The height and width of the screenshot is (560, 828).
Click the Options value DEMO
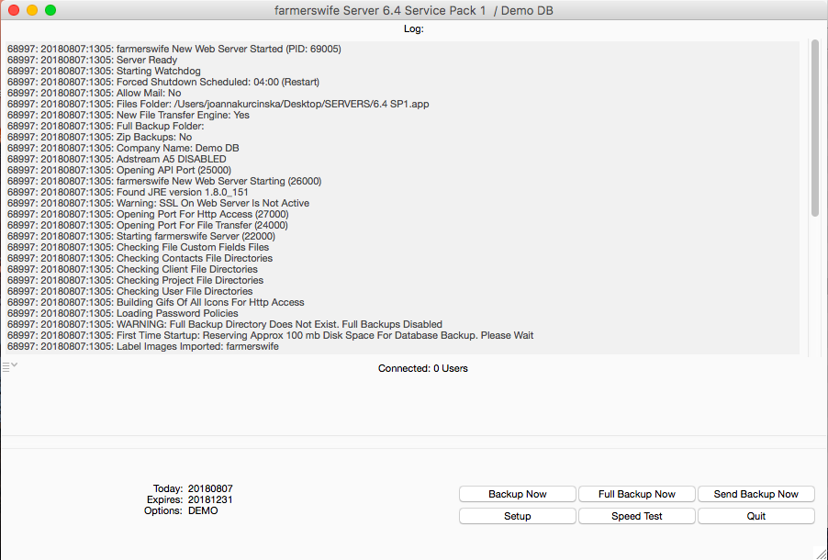tap(203, 510)
